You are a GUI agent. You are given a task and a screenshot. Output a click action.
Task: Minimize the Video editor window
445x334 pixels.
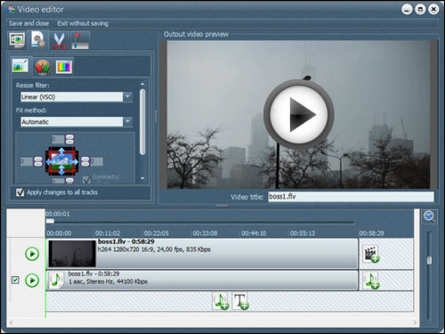[x=407, y=10]
